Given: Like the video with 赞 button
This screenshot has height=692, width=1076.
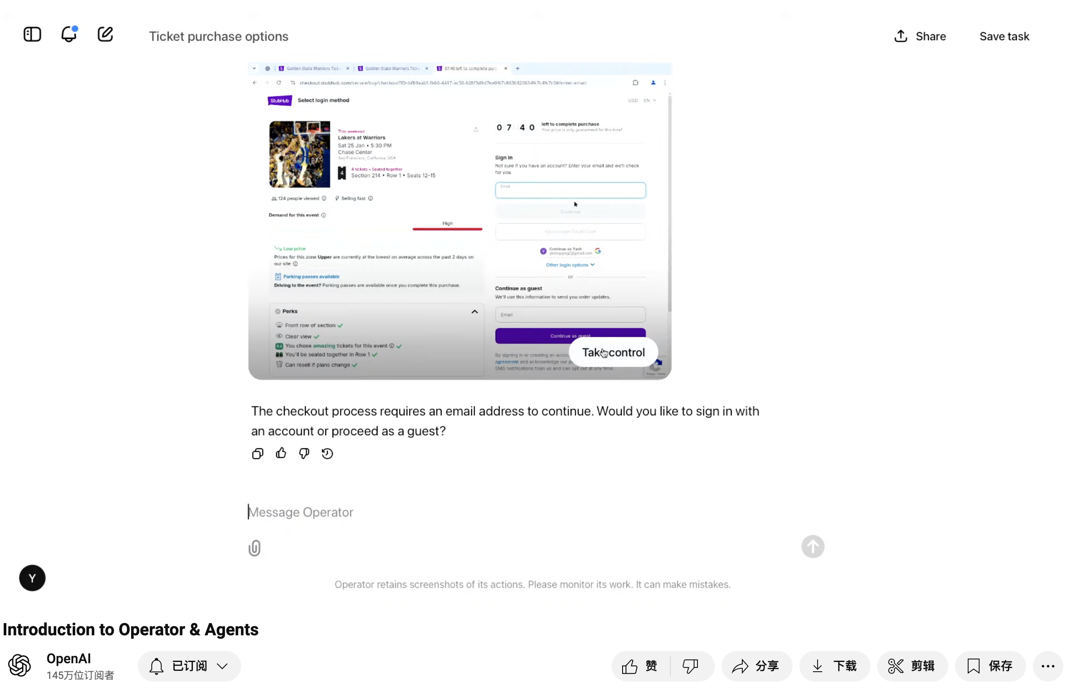Looking at the screenshot, I should click(640, 666).
